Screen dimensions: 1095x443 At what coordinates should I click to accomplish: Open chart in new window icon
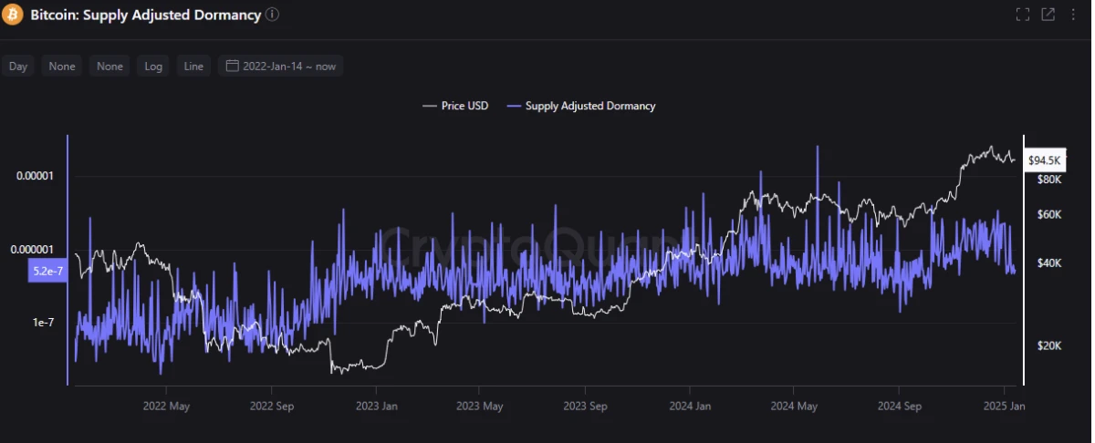pyautogui.click(x=1048, y=15)
